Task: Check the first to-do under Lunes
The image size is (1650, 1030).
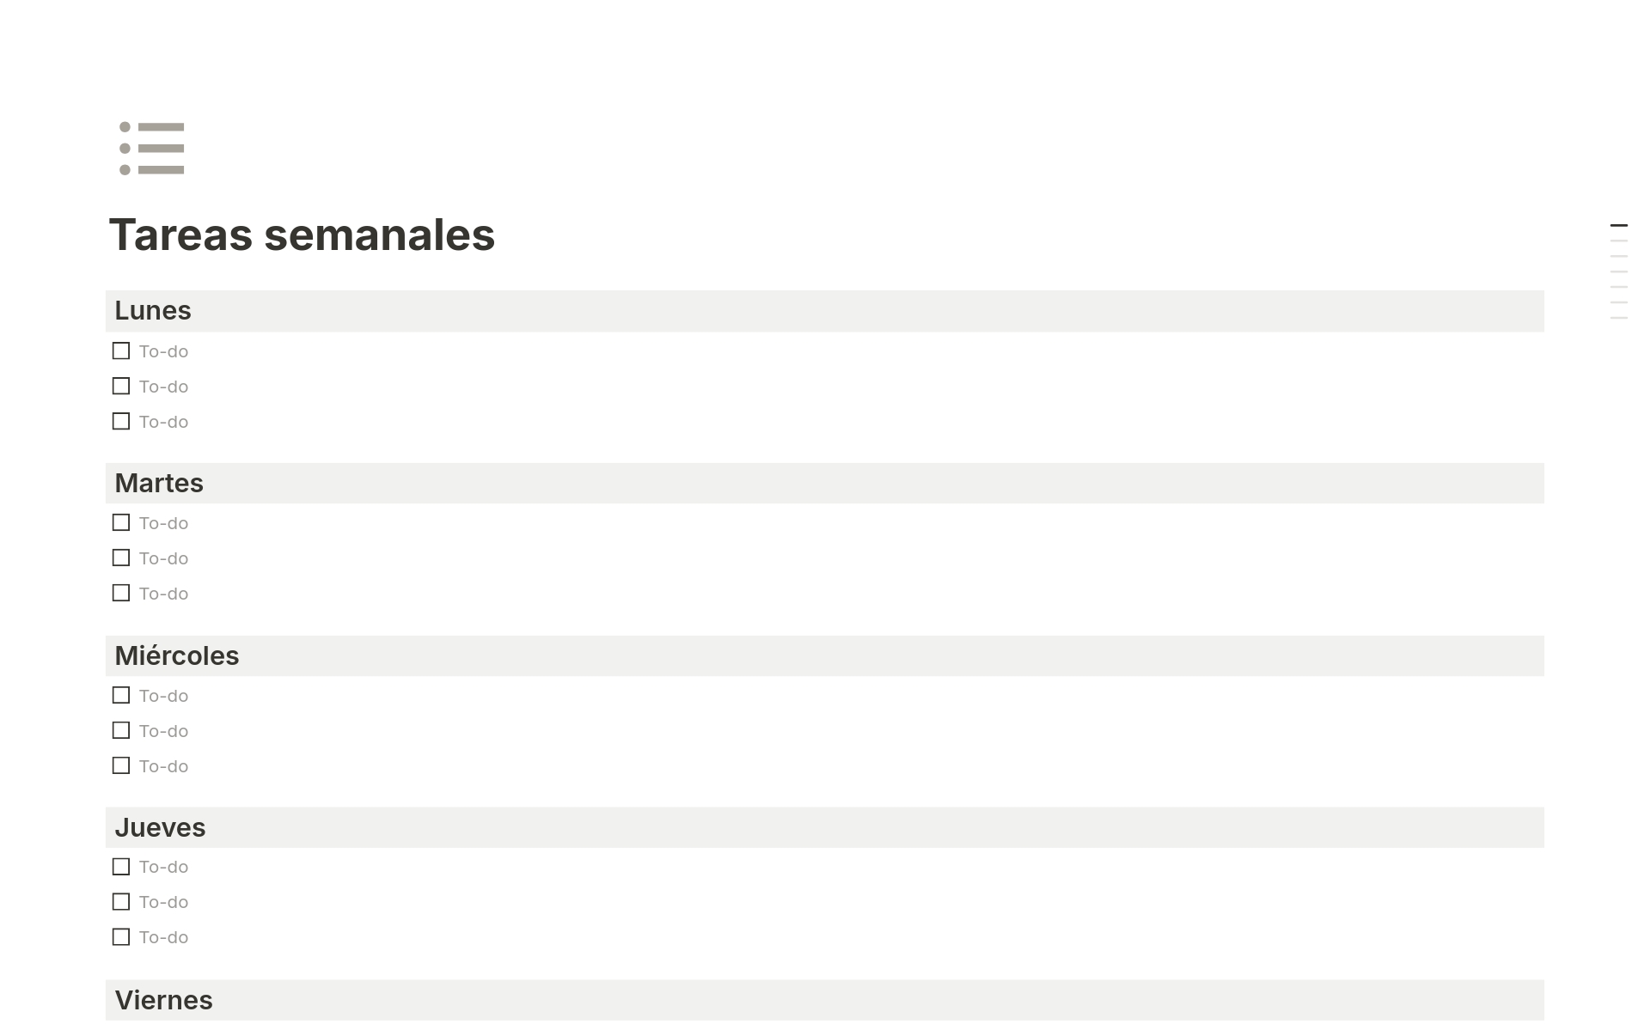Action: 120,350
